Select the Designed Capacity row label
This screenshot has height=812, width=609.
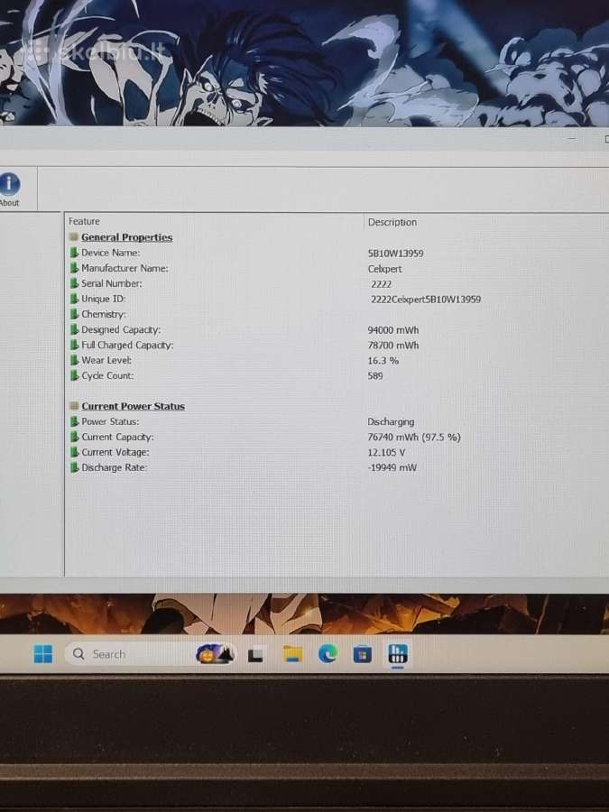(x=121, y=329)
